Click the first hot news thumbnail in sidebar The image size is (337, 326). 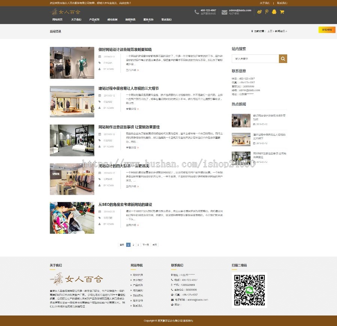click(241, 120)
